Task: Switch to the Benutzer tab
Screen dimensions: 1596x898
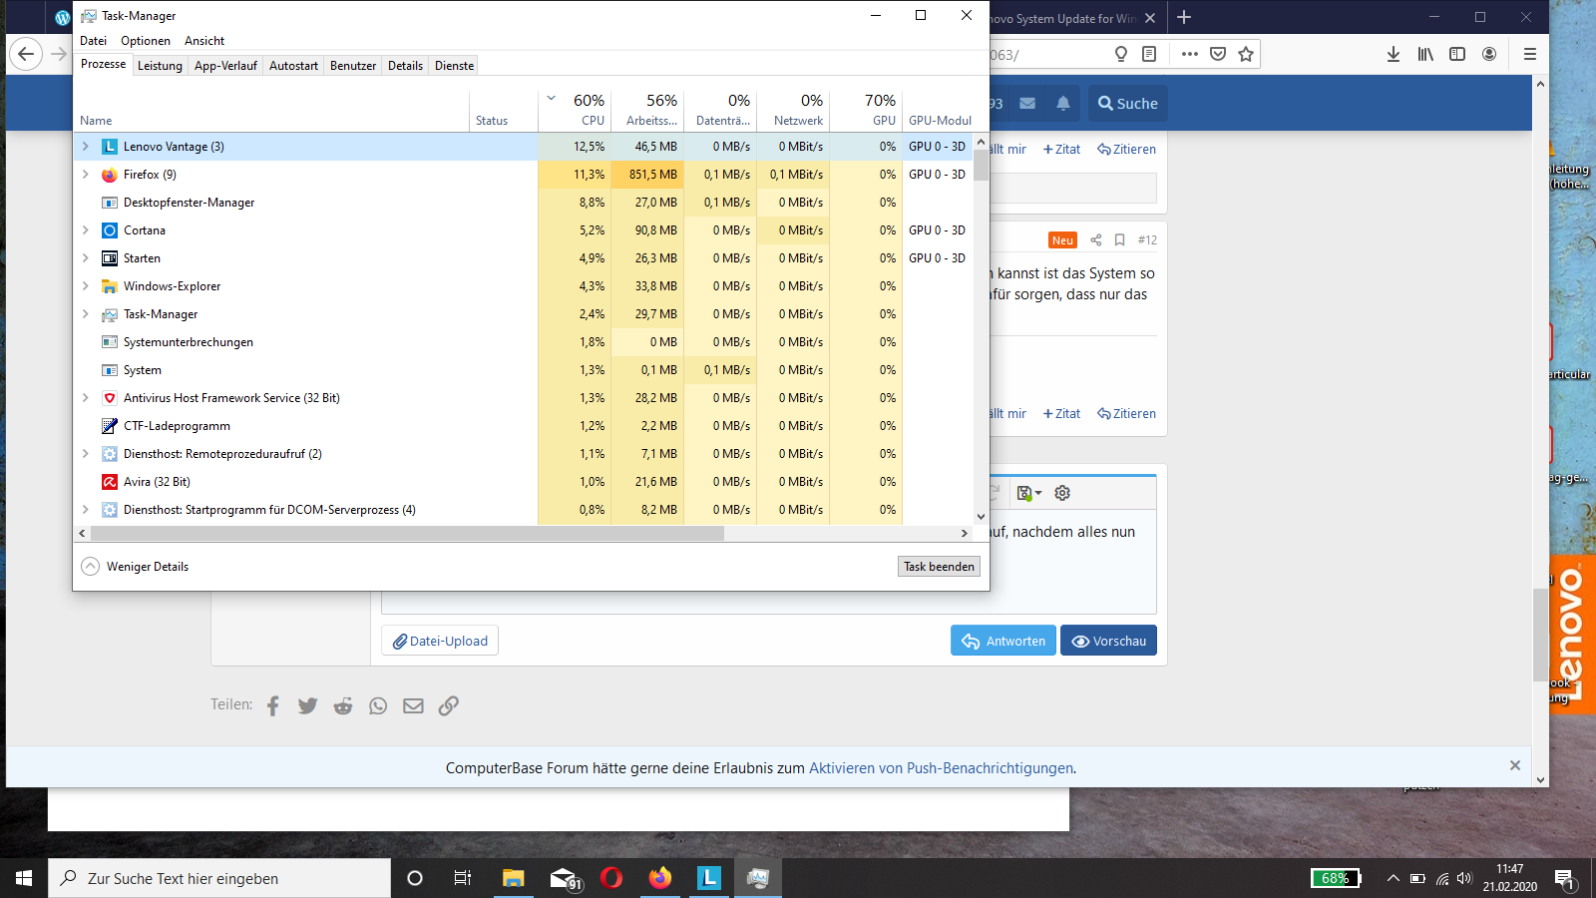Action: pos(353,66)
